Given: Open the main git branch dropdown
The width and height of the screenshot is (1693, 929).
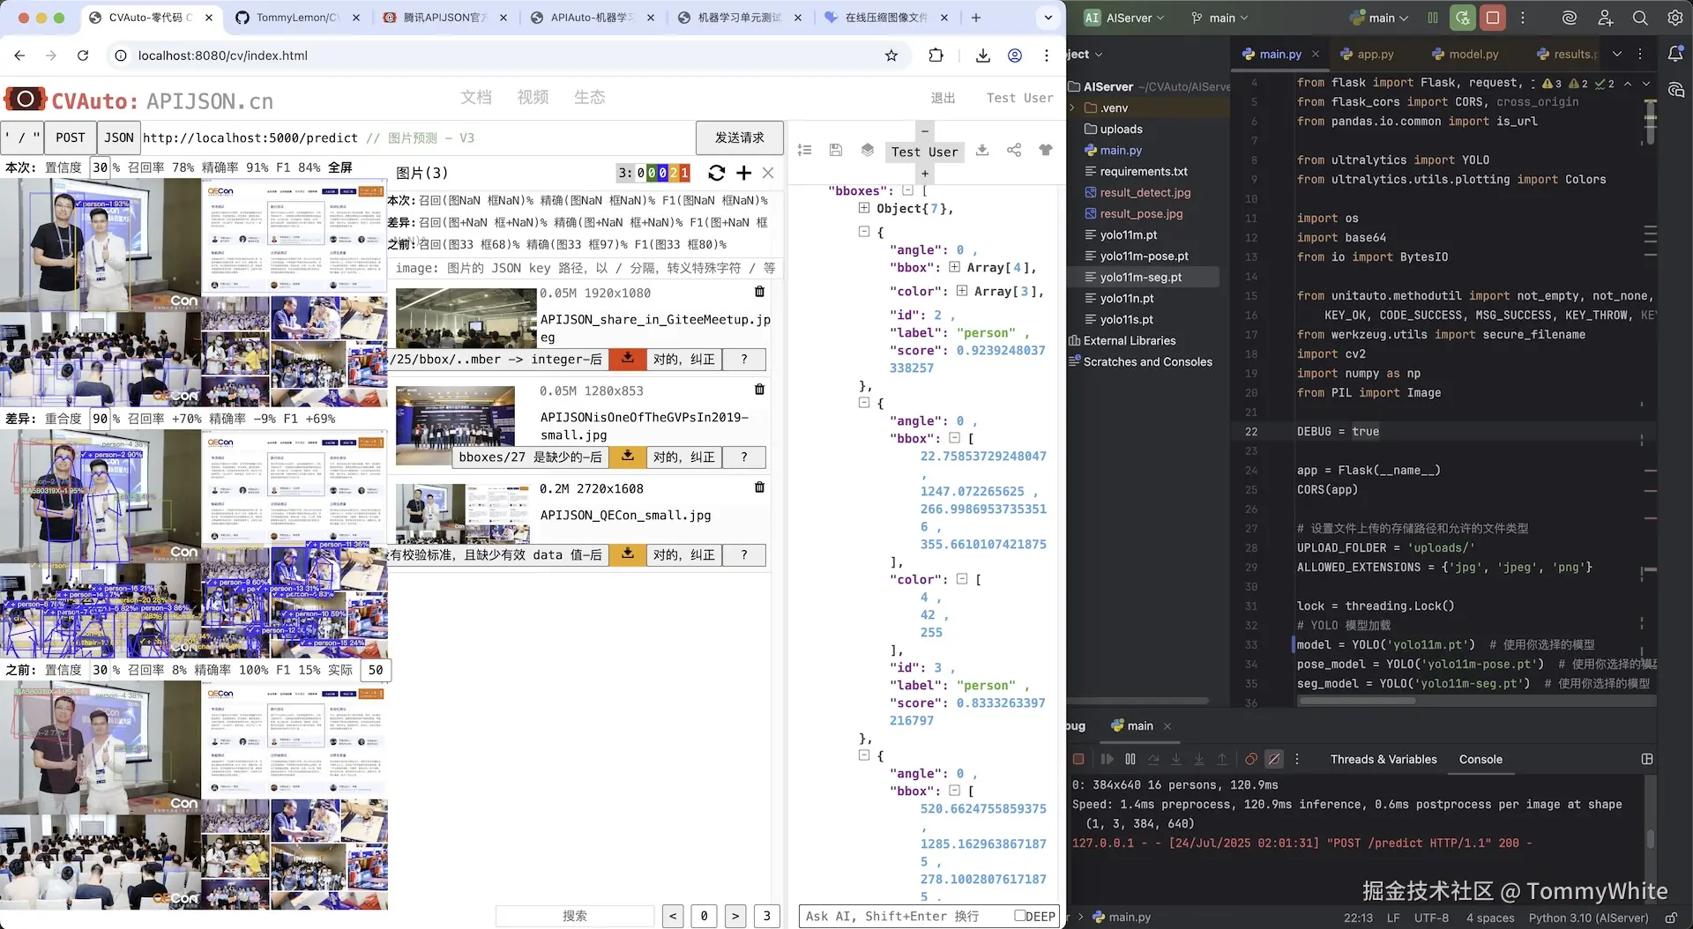Looking at the screenshot, I should (x=1218, y=18).
